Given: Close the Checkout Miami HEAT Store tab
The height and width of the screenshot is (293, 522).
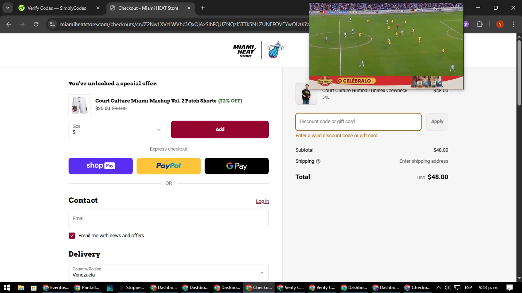Looking at the screenshot, I should tap(189, 8).
